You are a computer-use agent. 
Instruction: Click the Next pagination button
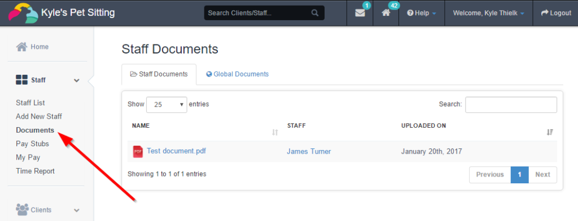pyautogui.click(x=542, y=175)
